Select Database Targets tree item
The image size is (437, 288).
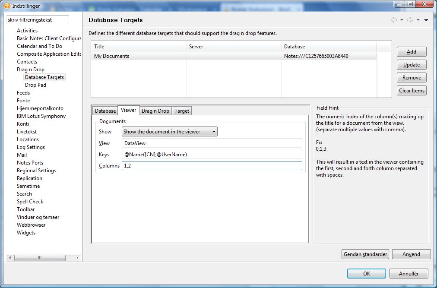44,77
